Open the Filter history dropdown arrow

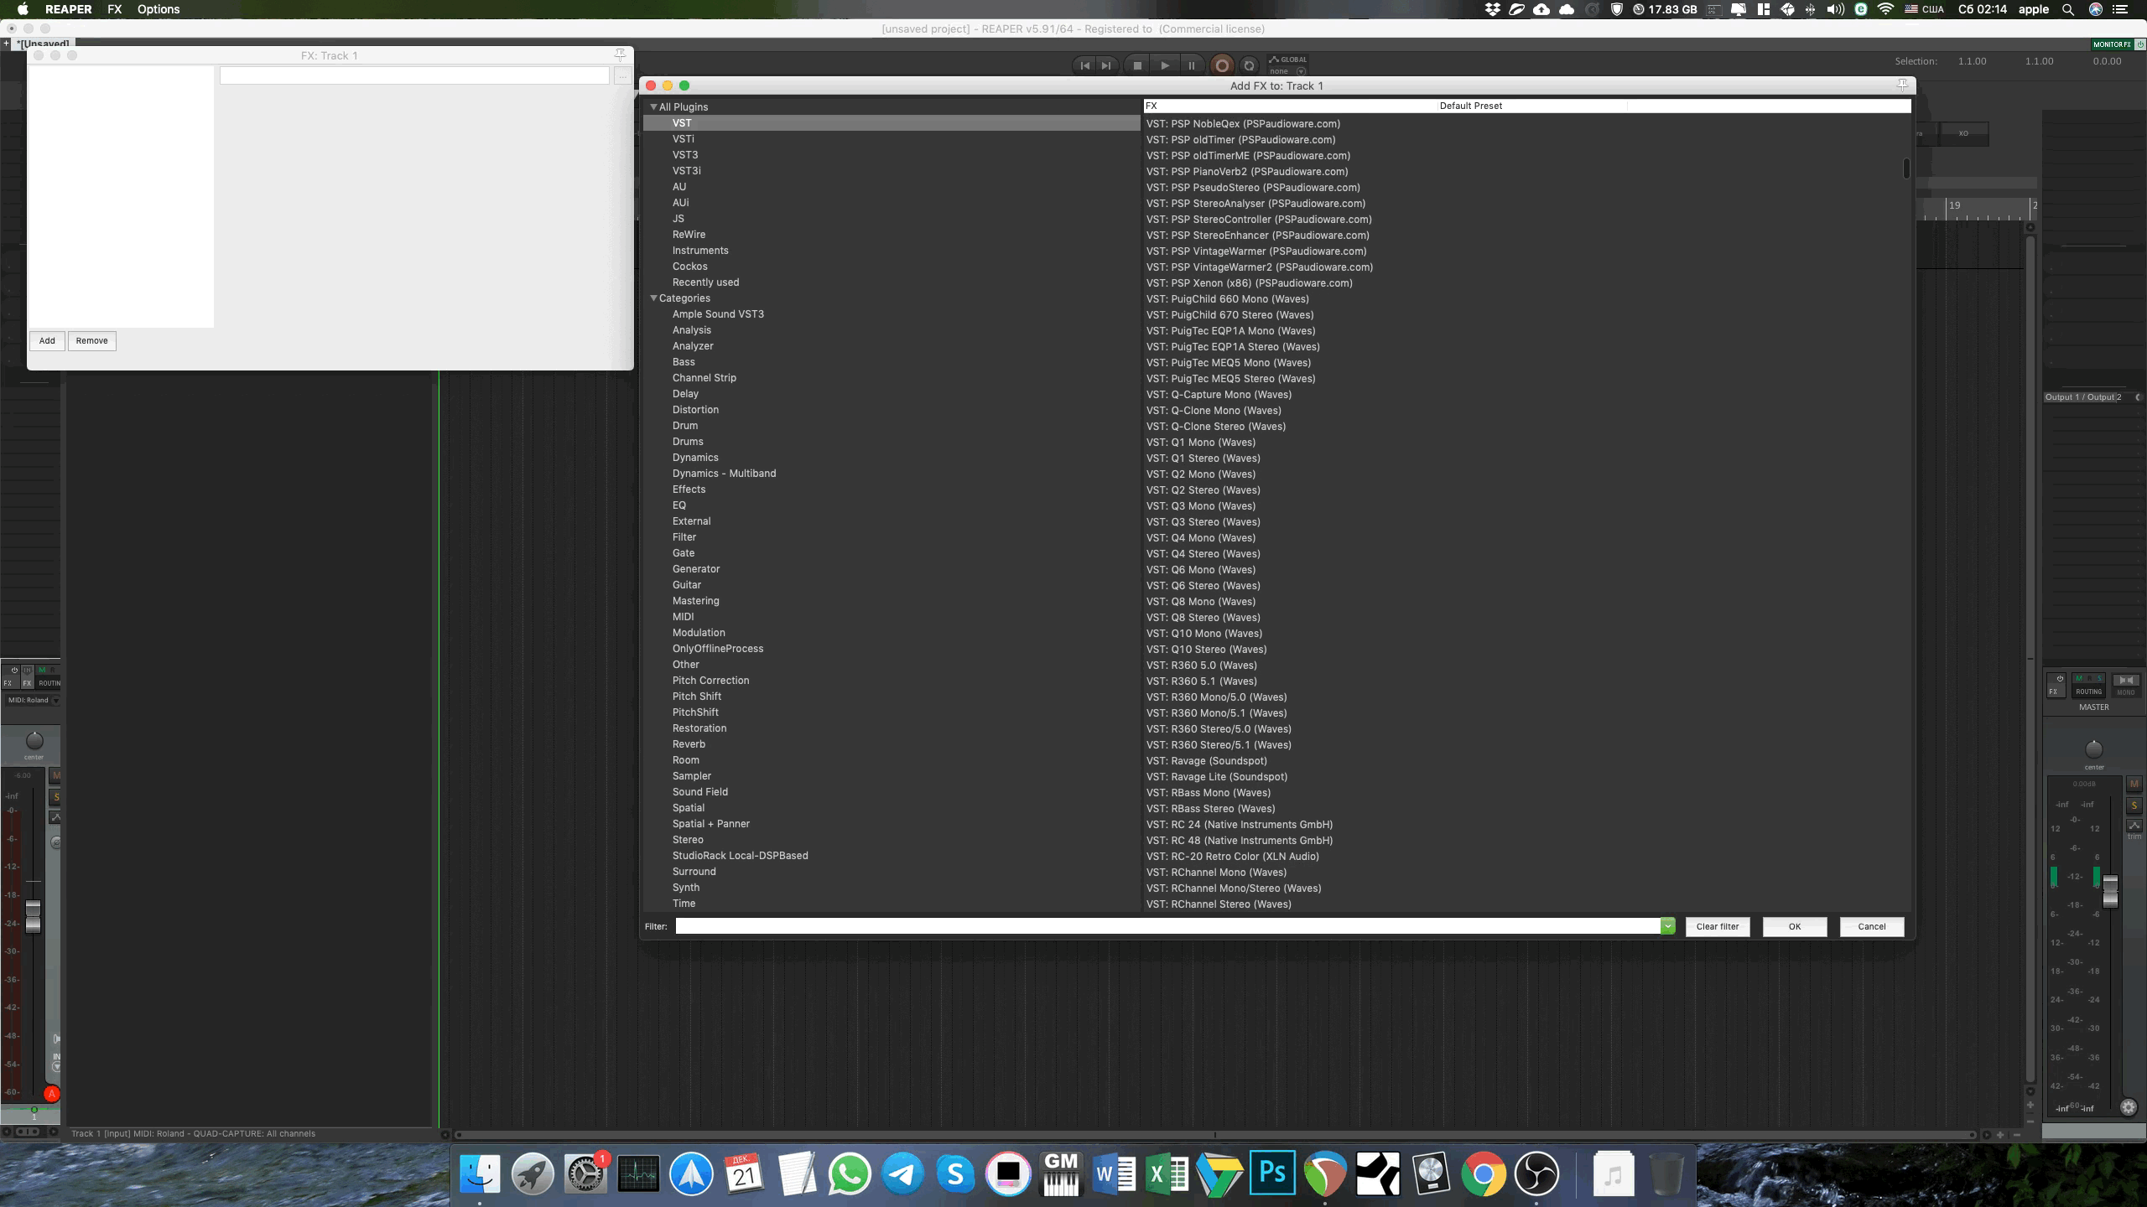[1667, 925]
